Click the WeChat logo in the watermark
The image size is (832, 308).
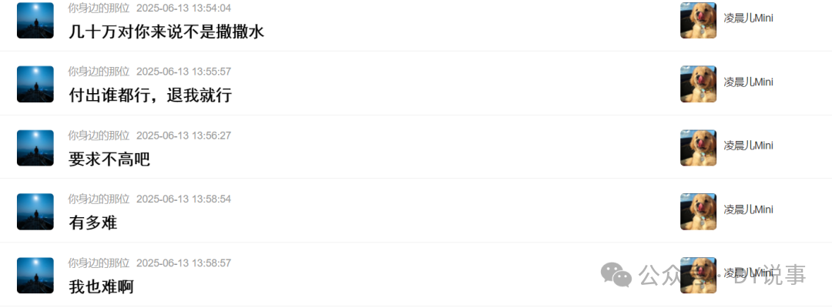pos(616,275)
